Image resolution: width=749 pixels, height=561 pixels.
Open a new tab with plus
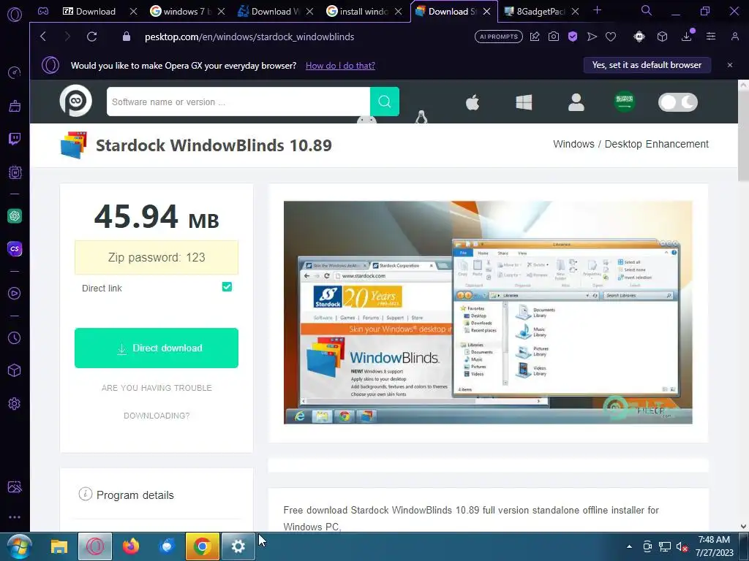pos(597,10)
